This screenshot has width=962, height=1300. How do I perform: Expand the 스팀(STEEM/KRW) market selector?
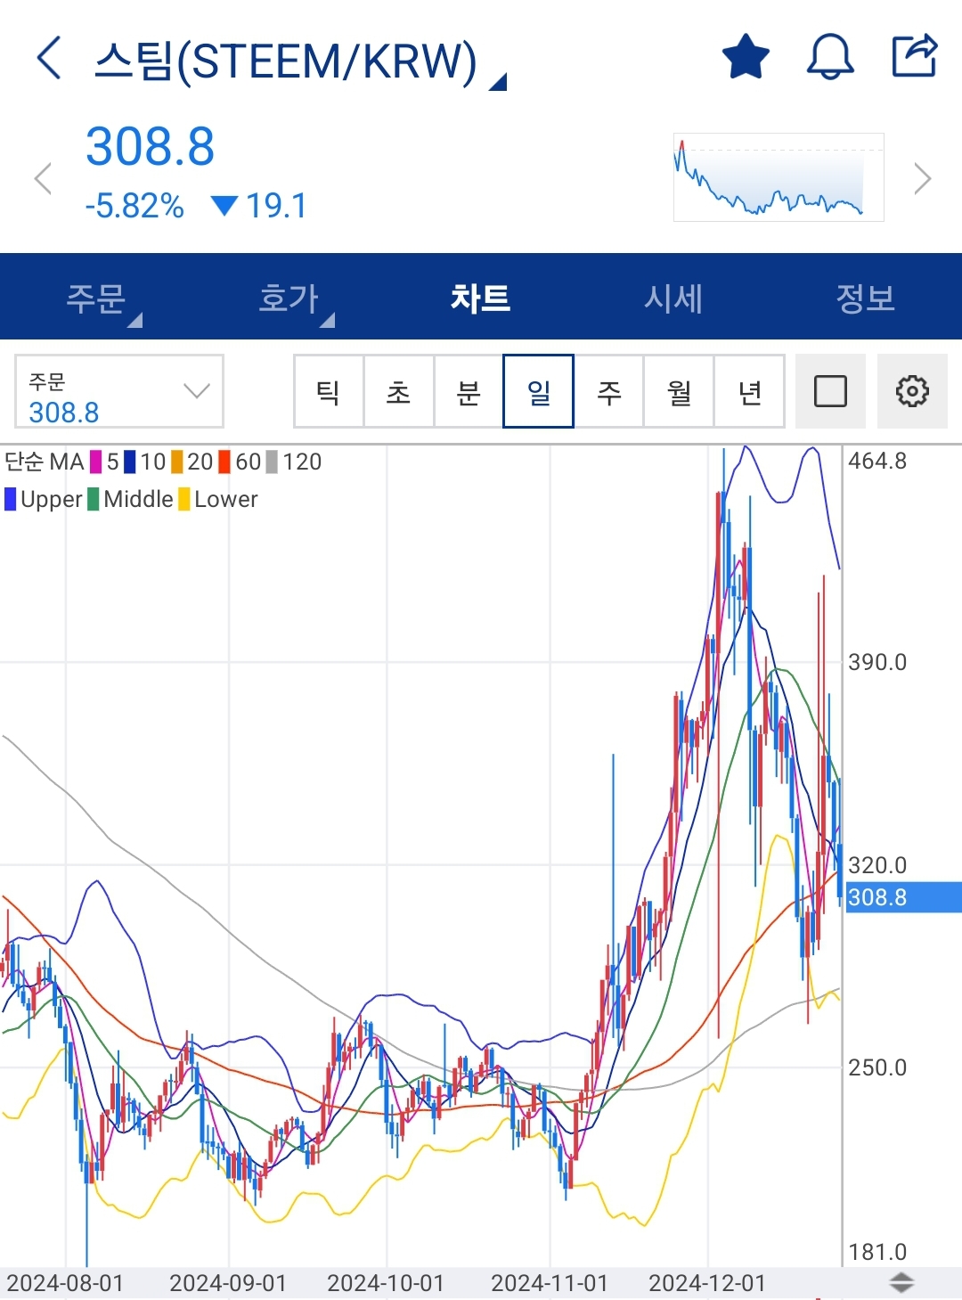[x=300, y=61]
